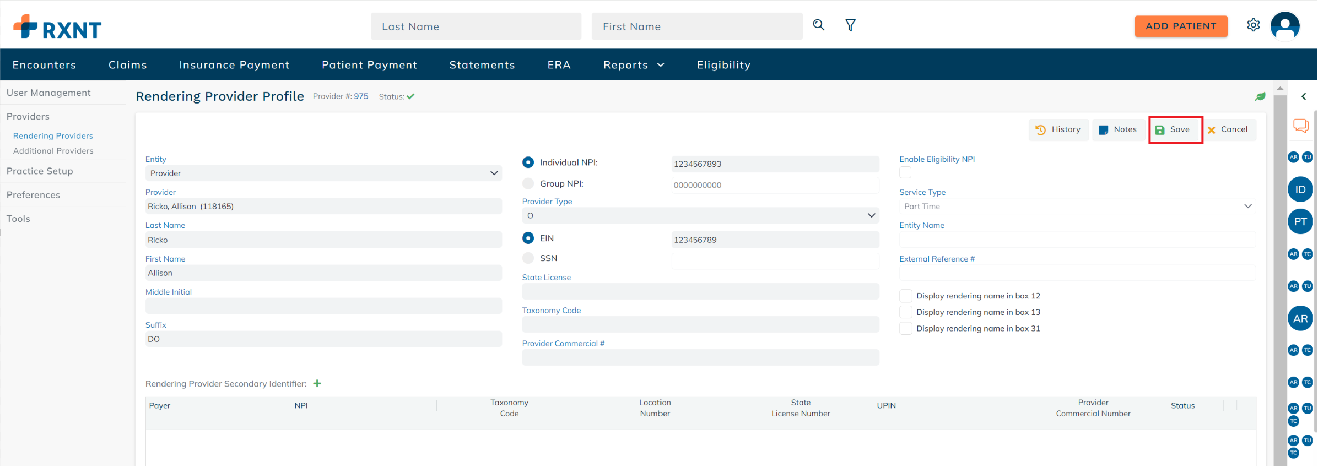This screenshot has height=467, width=1318.
Task: Open the user profile avatar
Action: (x=1285, y=26)
